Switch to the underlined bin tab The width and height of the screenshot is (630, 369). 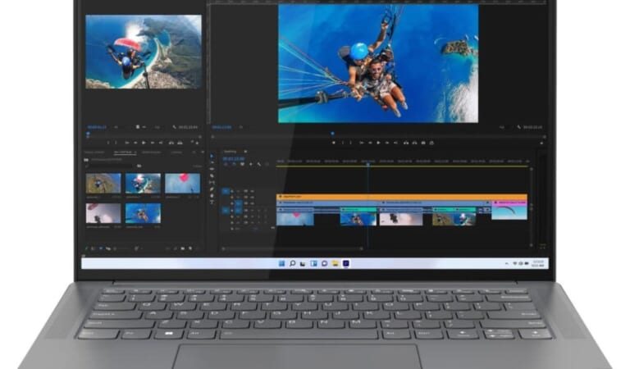click(125, 153)
